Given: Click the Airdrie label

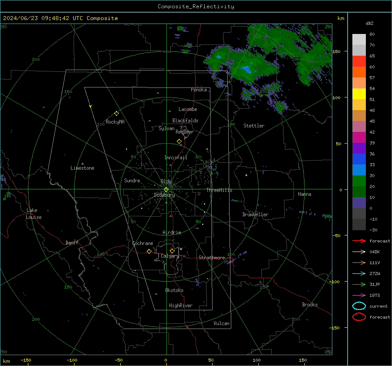Looking at the screenshot, I should tap(172, 232).
